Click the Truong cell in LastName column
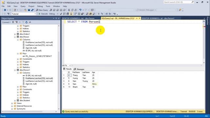Viewport: 210px width, 118px height. point(86,81)
